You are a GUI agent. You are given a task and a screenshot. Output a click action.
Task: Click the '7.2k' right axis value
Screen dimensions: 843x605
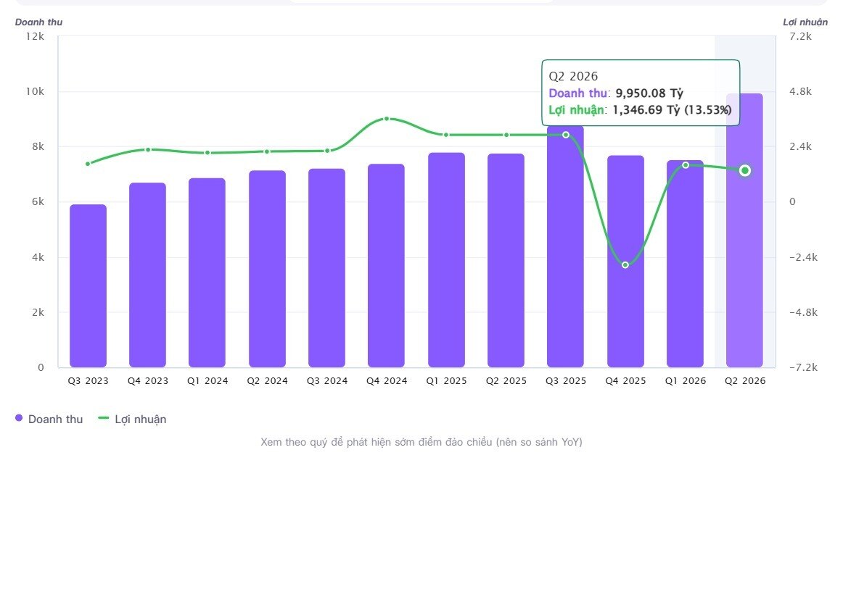coord(800,36)
